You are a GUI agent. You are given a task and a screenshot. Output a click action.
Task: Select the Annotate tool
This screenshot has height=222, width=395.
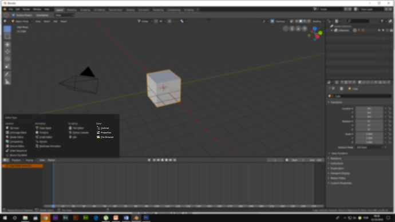[x=7, y=74]
